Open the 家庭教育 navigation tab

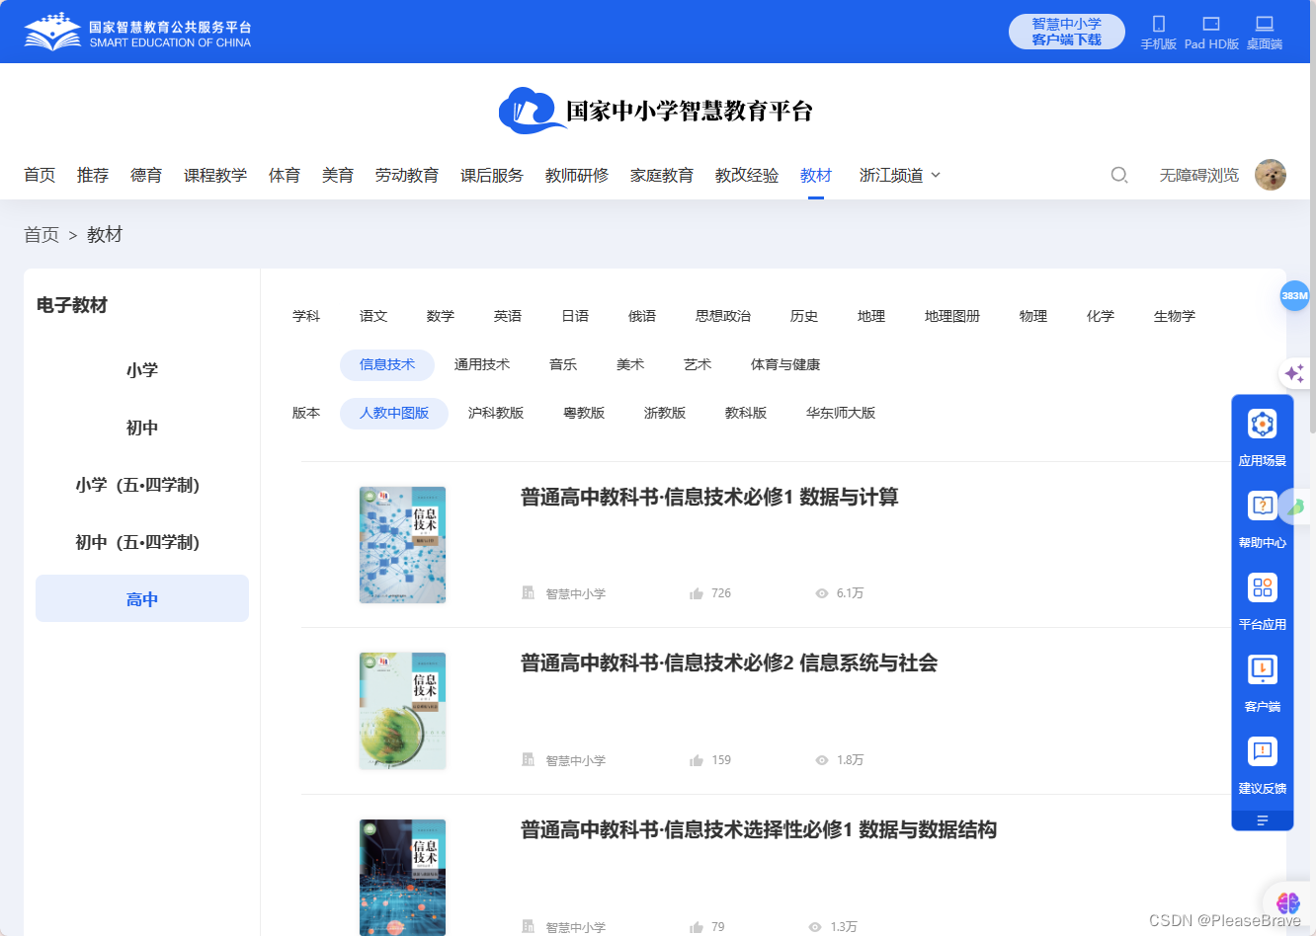point(662,175)
